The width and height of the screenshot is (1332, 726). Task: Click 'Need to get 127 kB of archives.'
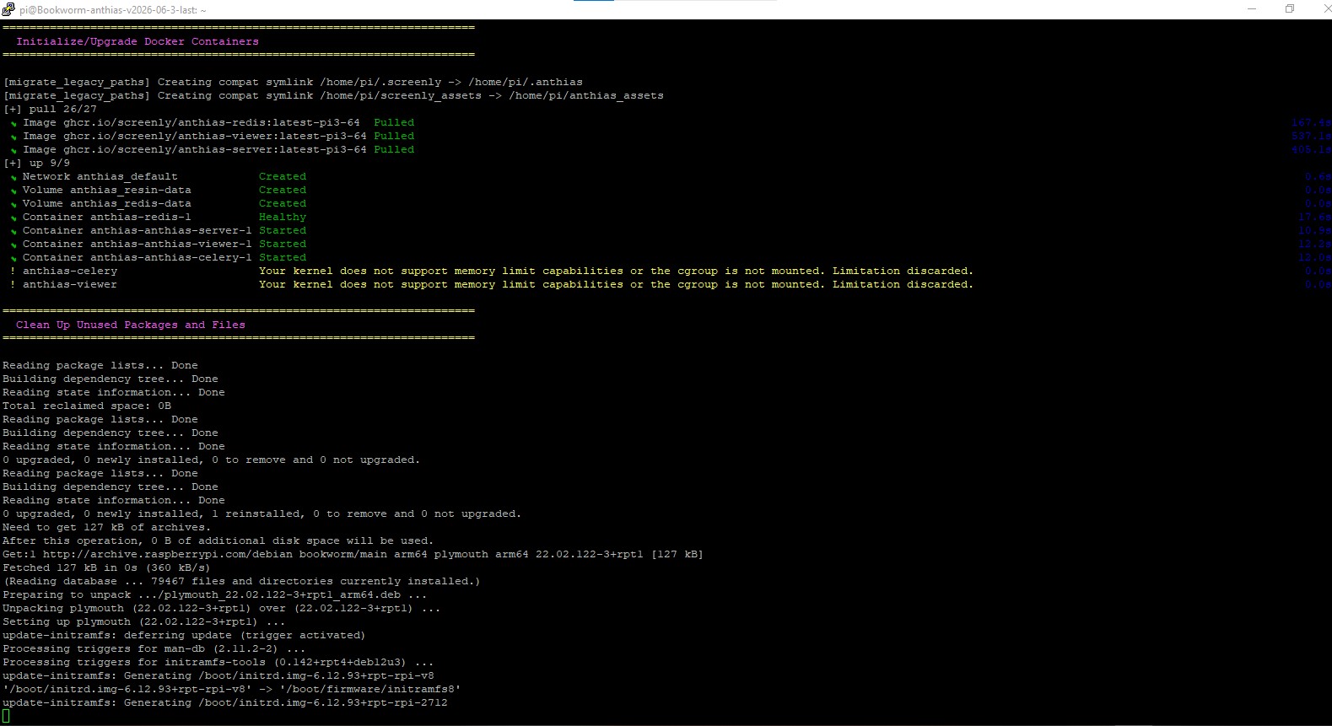(107, 527)
